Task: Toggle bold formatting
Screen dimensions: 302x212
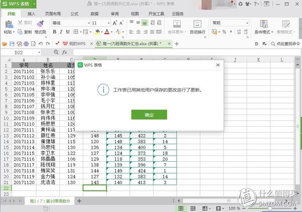Action: point(54,32)
